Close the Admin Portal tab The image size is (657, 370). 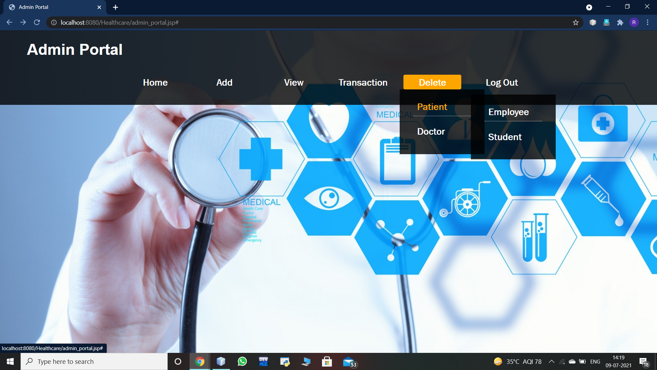[x=99, y=7]
